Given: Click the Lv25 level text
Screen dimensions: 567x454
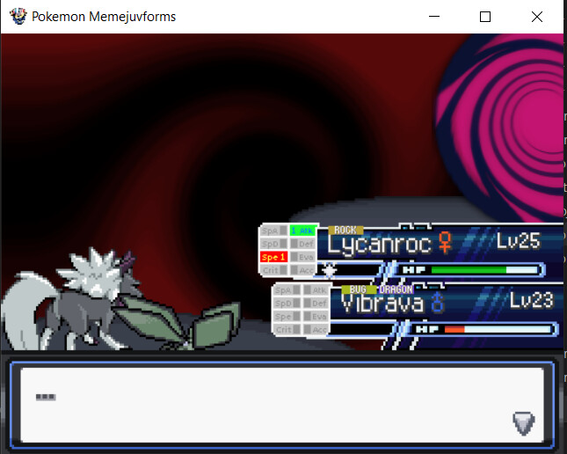Looking at the screenshot, I should point(518,241).
